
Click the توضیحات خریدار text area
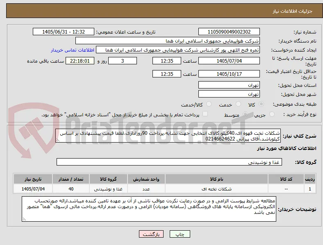(149, 209)
